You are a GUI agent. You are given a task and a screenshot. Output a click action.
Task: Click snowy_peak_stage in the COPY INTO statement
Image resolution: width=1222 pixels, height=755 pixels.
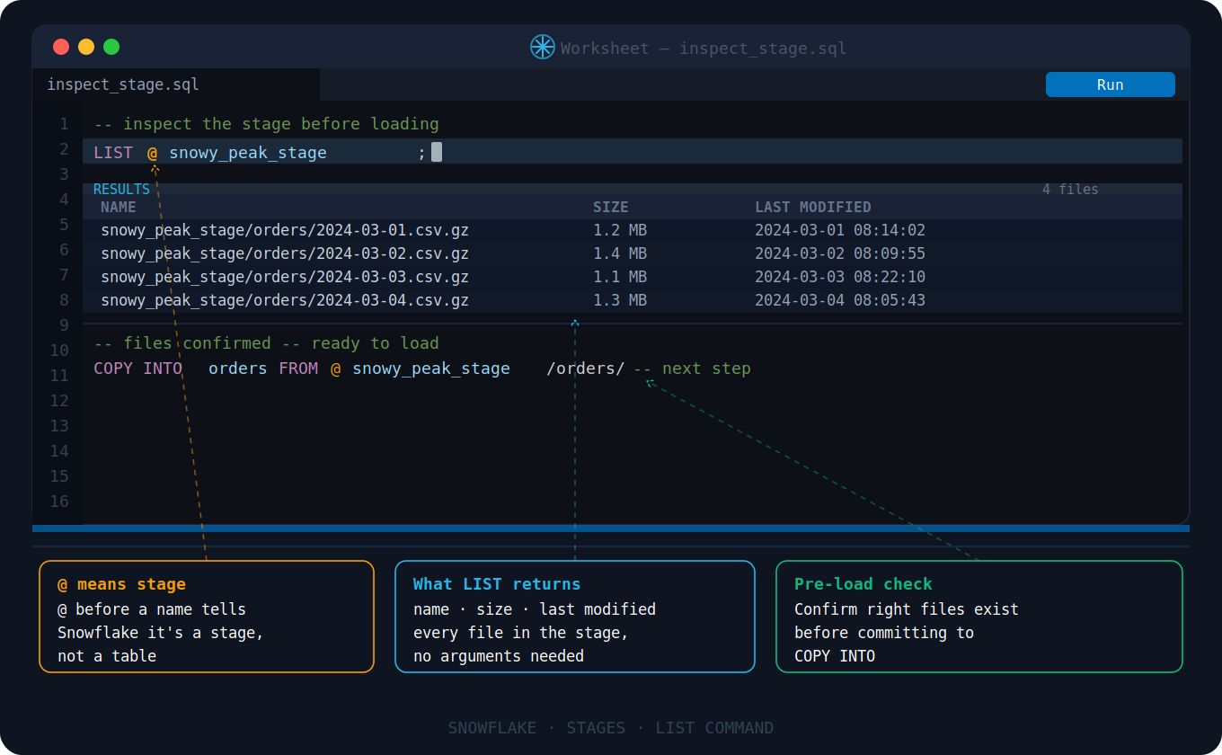431,369
